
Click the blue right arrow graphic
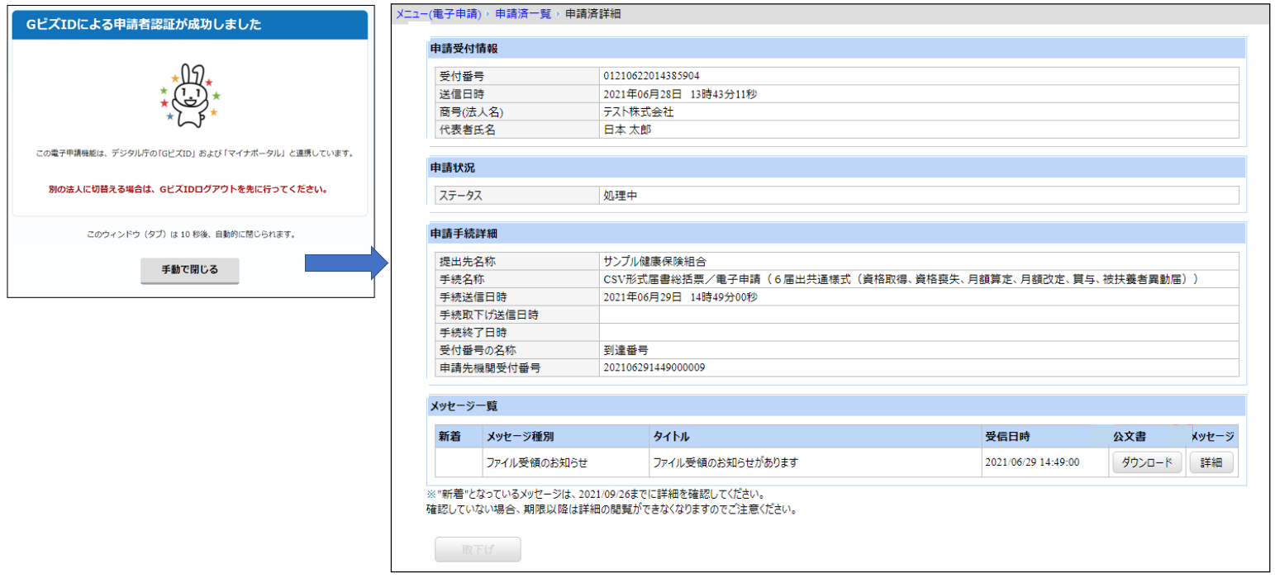[347, 263]
